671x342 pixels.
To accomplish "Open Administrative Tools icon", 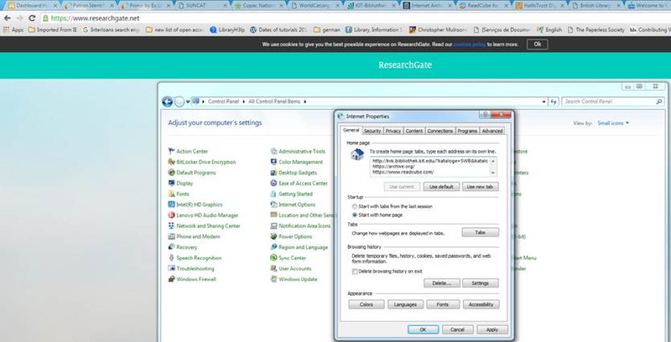I will (x=274, y=151).
